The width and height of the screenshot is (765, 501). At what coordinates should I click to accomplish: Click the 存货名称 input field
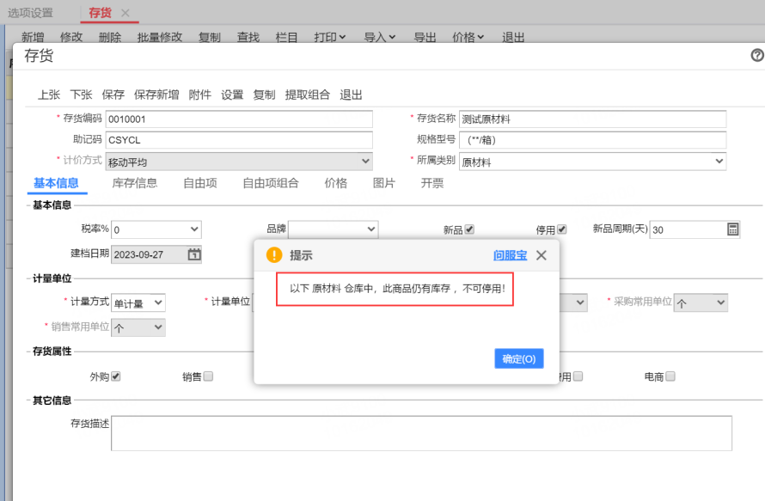tap(593, 119)
